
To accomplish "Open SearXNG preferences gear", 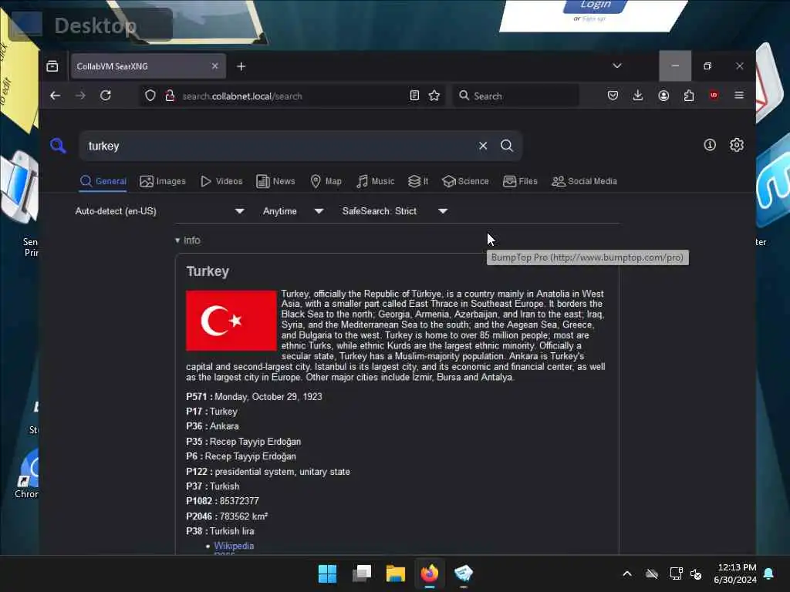I will tap(737, 146).
